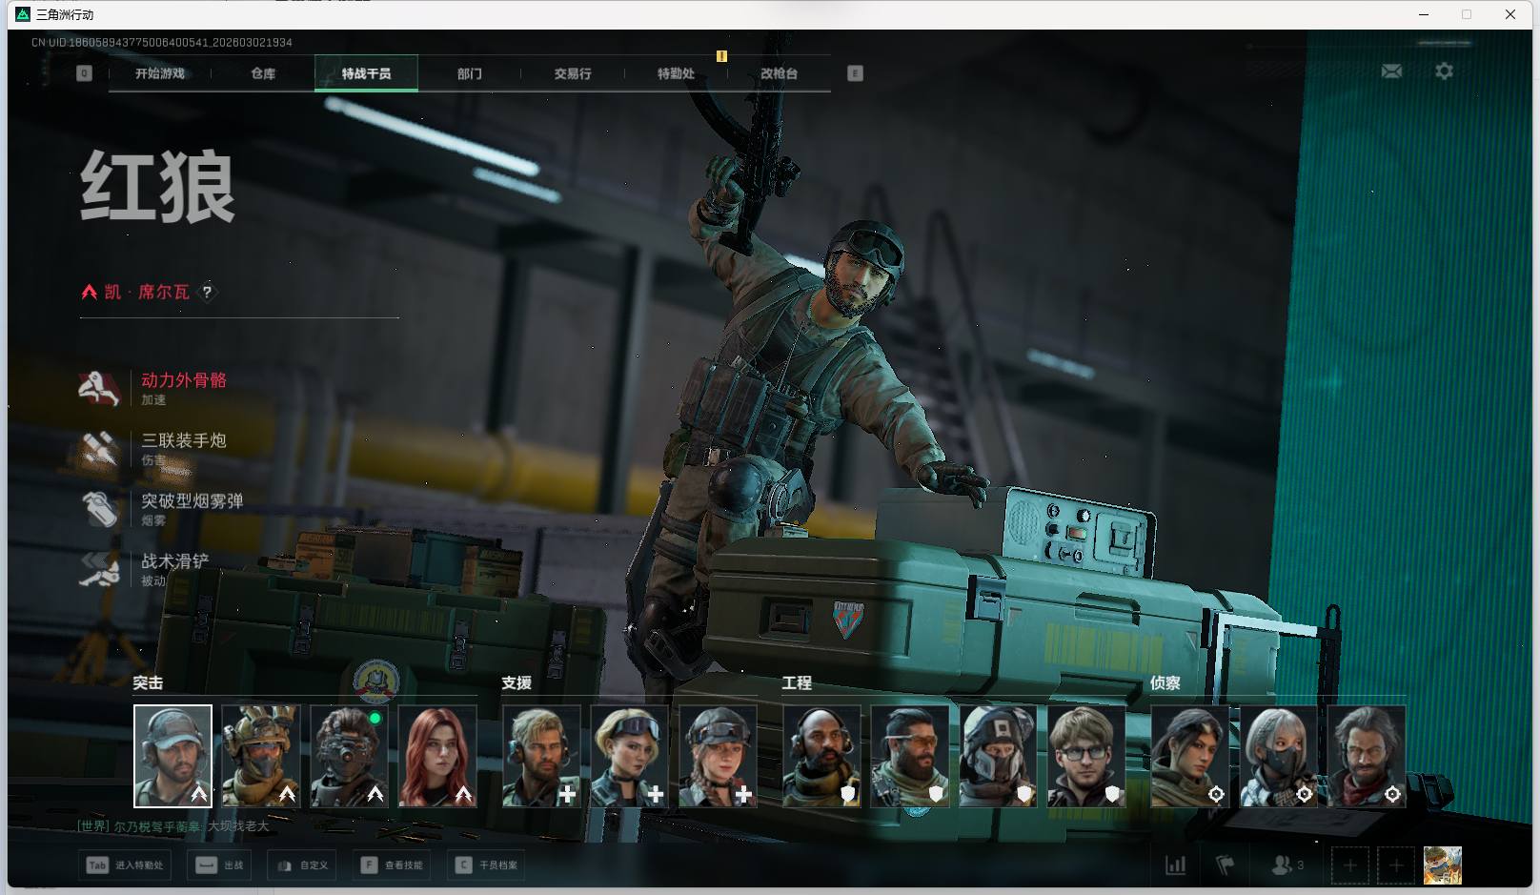
Task: Select the 三联装手炮 skill icon
Action: (x=99, y=448)
